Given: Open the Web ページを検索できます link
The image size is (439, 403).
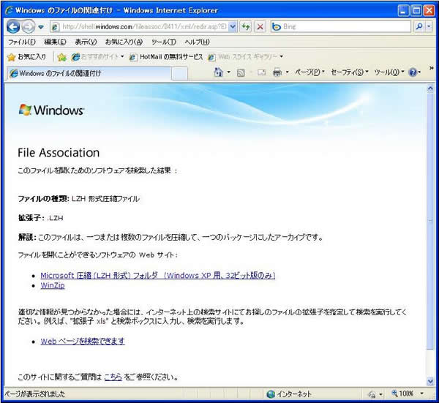Looking at the screenshot, I should [83, 341].
